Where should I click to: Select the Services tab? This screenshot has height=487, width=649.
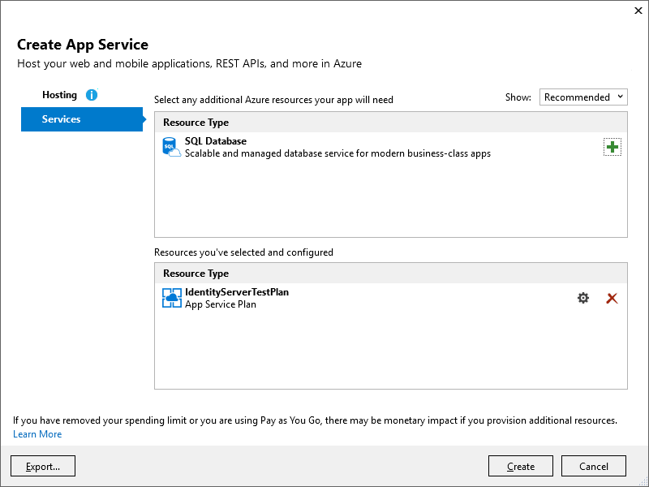click(82, 119)
